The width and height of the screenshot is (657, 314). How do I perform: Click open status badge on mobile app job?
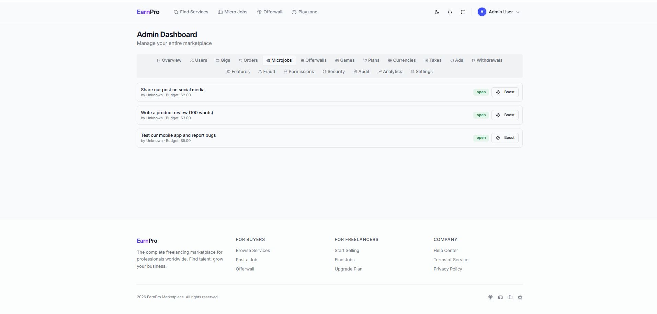coord(481,138)
